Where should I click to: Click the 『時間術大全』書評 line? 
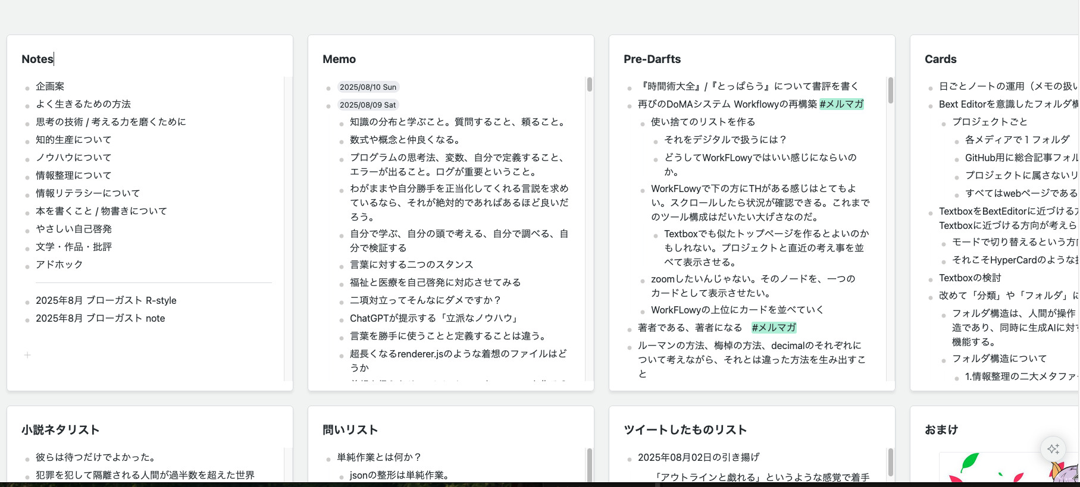(x=749, y=86)
